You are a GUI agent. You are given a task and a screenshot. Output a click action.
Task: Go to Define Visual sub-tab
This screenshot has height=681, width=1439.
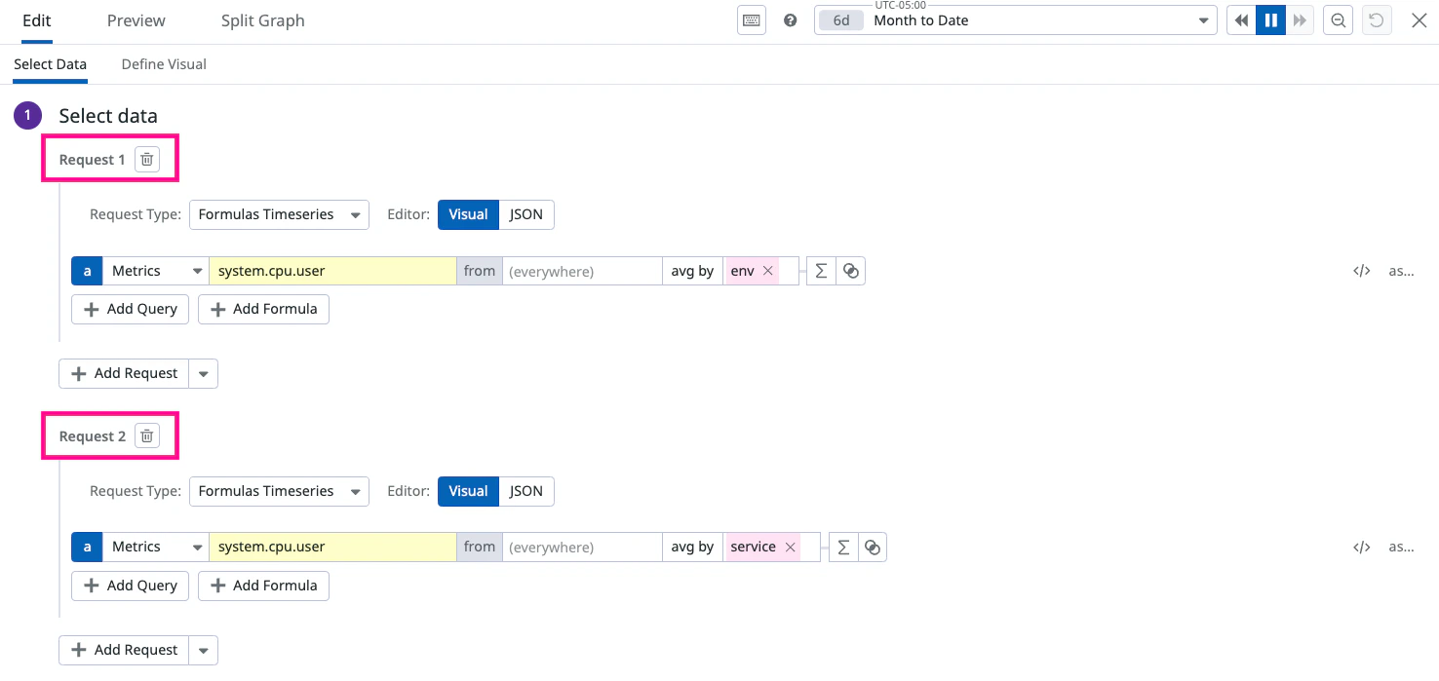(x=164, y=64)
